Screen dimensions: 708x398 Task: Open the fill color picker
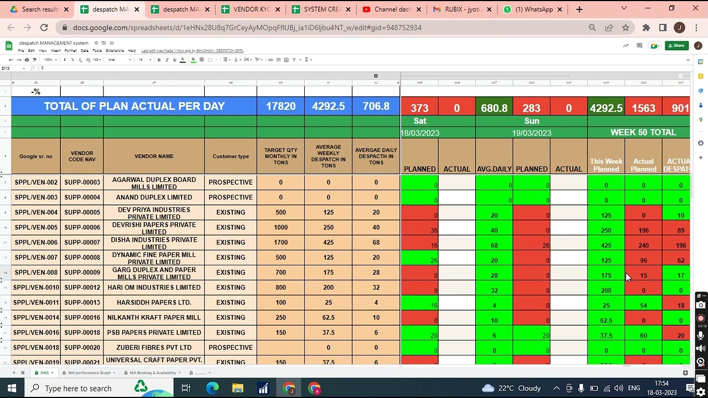(194, 60)
